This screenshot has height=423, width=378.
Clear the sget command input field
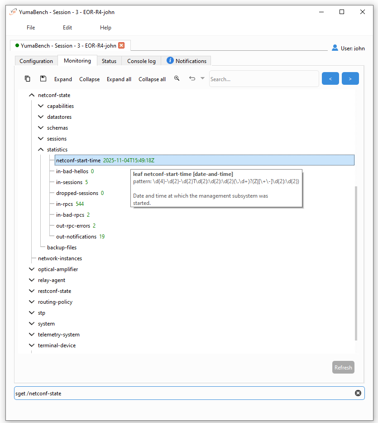[x=358, y=393]
